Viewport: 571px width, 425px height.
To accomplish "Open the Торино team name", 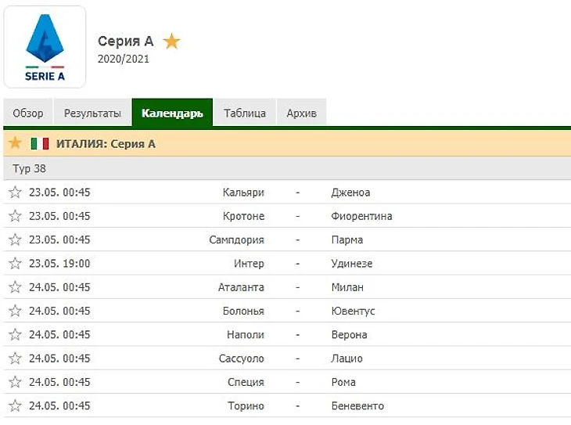I will (x=245, y=406).
